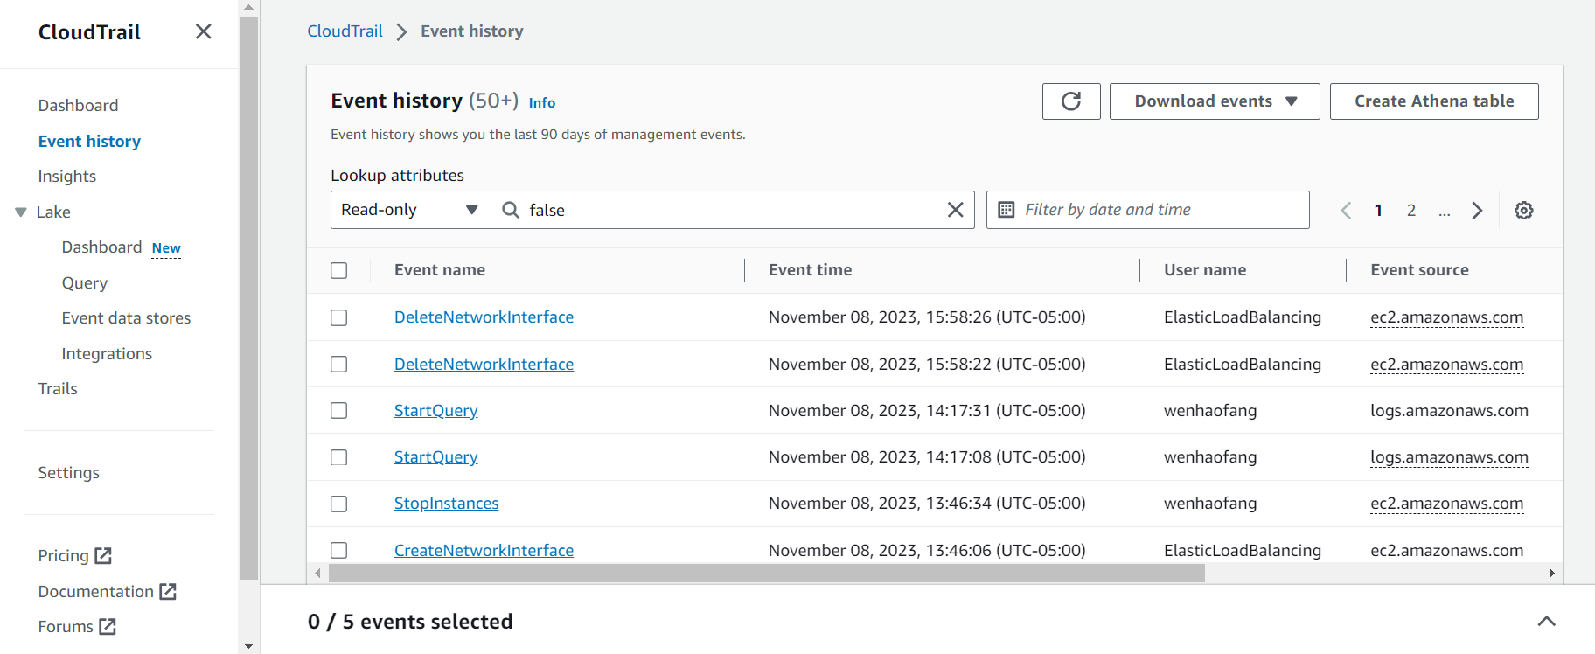This screenshot has width=1595, height=654.
Task: Select the CreateNetworkInterface event checkbox
Action: coord(339,550)
